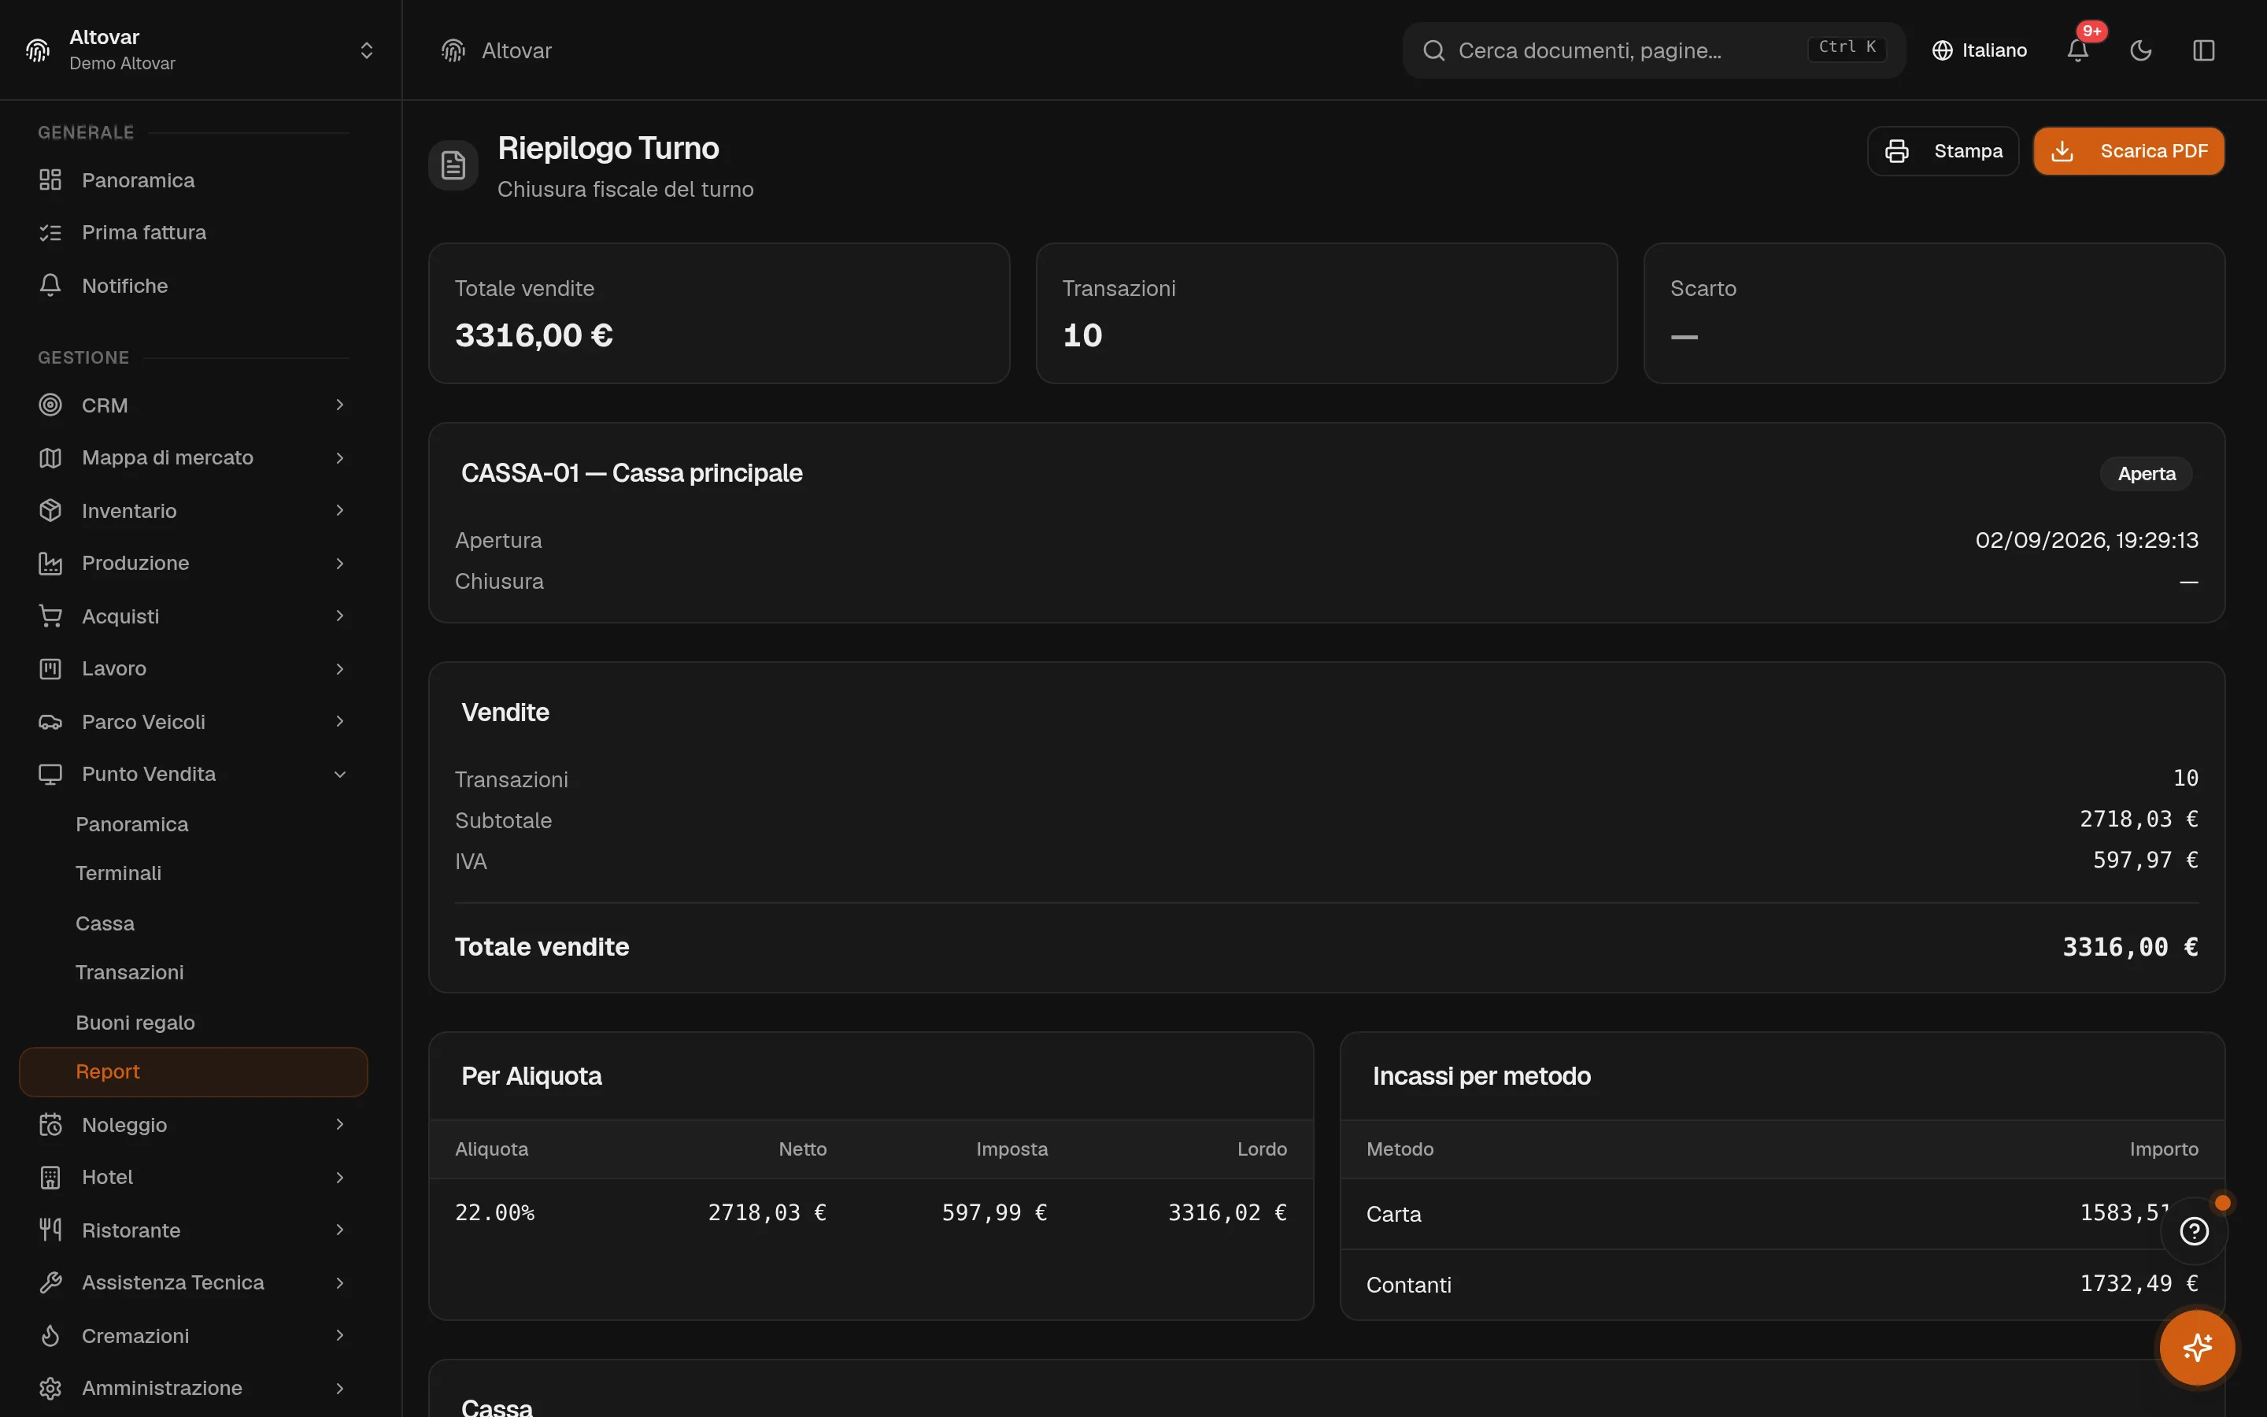Click the Produzione factory icon
2267x1417 pixels.
click(50, 563)
